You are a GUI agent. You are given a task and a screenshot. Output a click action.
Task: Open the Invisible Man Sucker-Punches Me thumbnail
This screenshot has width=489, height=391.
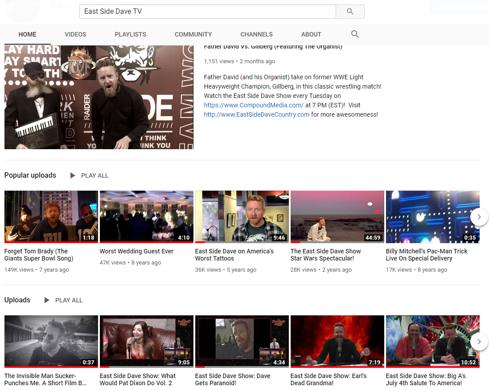click(51, 342)
